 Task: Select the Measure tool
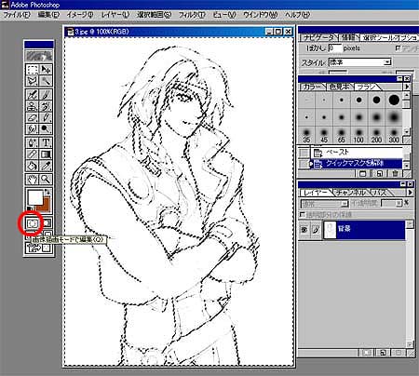point(32,154)
